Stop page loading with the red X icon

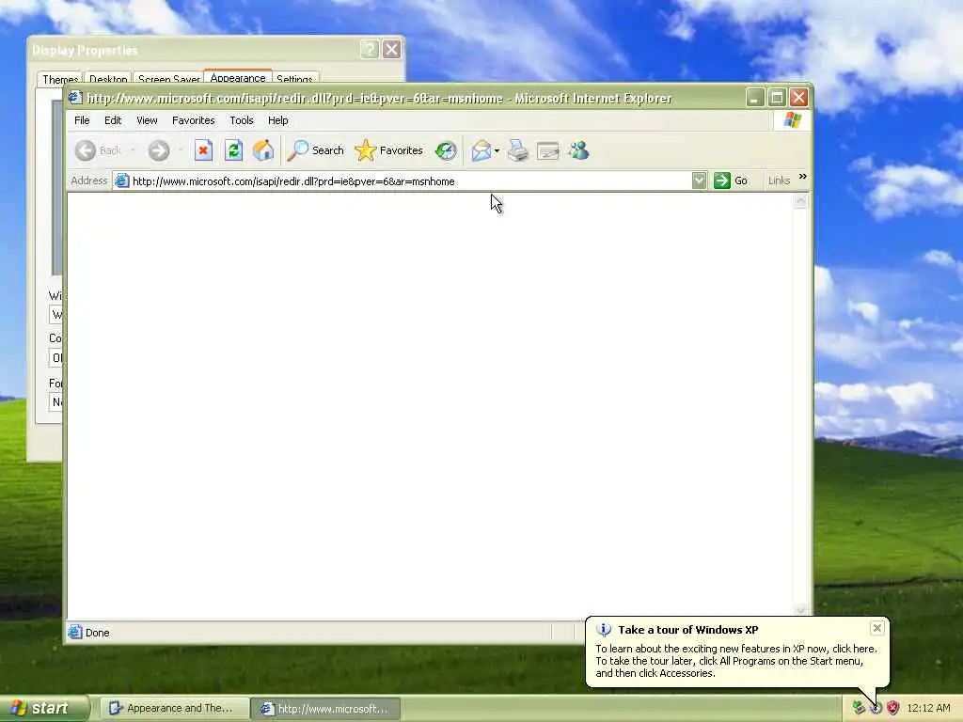[x=203, y=150]
